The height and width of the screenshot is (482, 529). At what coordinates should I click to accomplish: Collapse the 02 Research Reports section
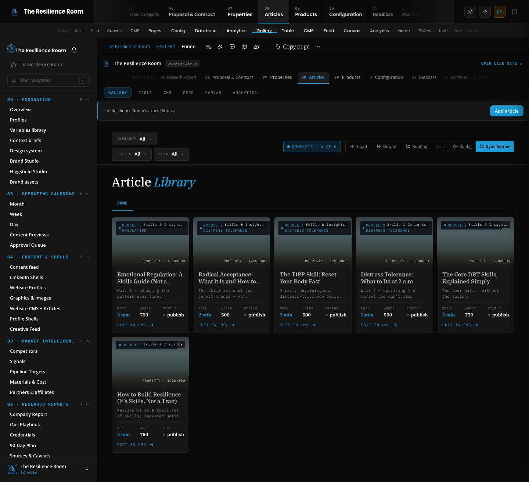(x=87, y=404)
